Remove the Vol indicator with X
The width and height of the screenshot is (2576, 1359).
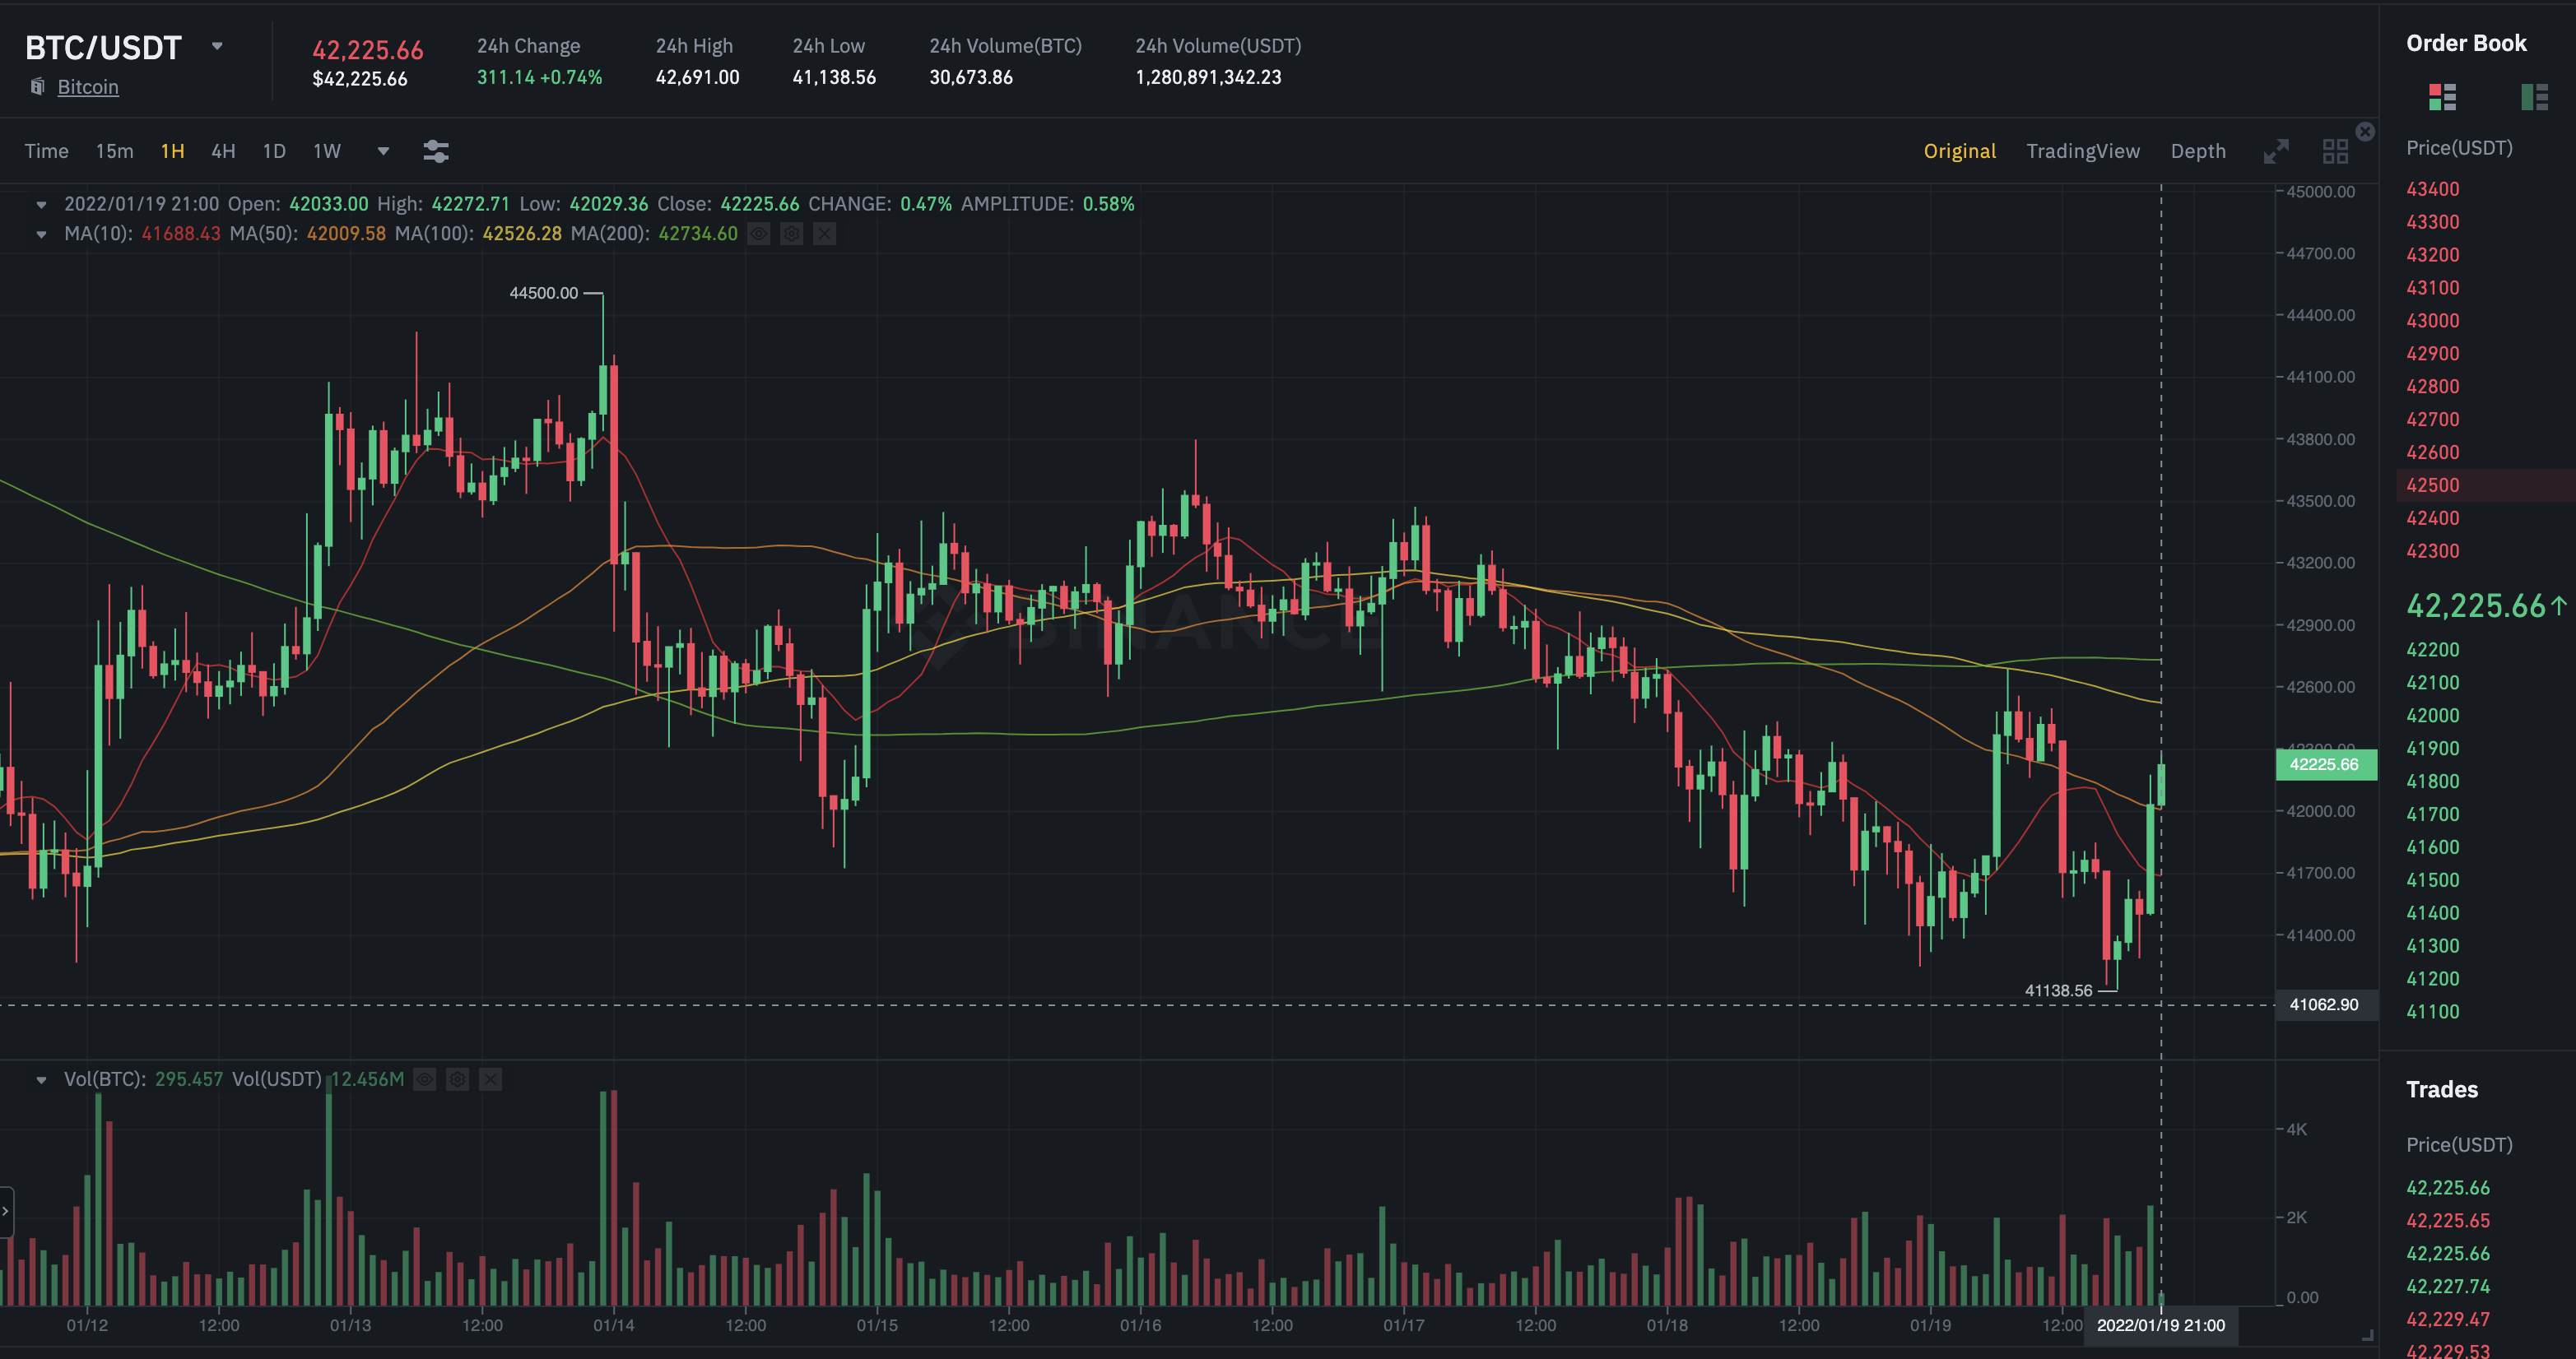click(x=490, y=1079)
